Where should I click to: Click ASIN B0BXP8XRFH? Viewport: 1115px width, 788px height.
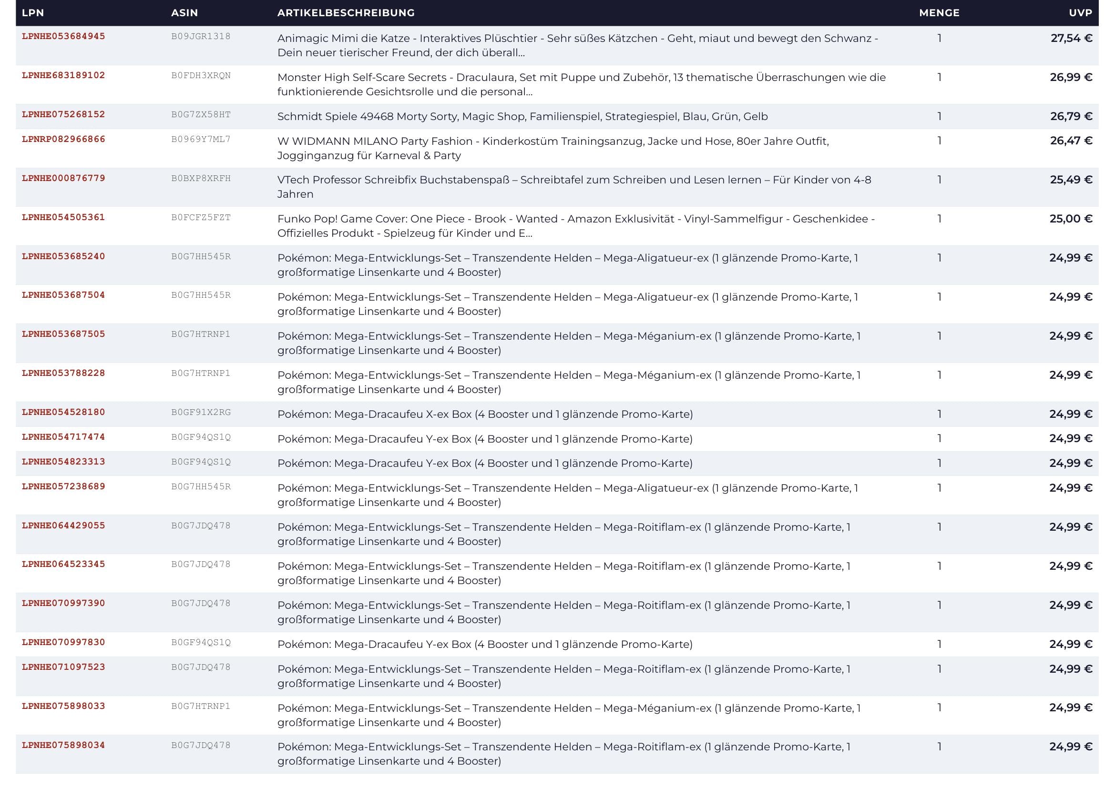[x=201, y=178]
